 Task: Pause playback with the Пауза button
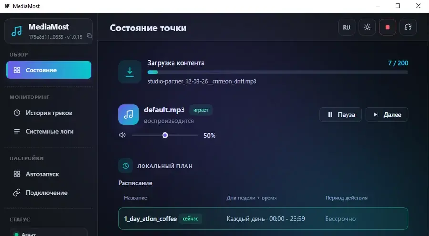341,115
